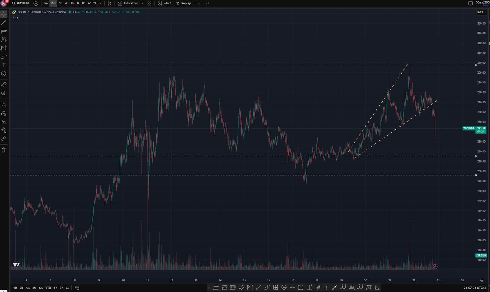The width and height of the screenshot is (490, 292).
Task: Redo the chart action
Action: coord(207,3)
